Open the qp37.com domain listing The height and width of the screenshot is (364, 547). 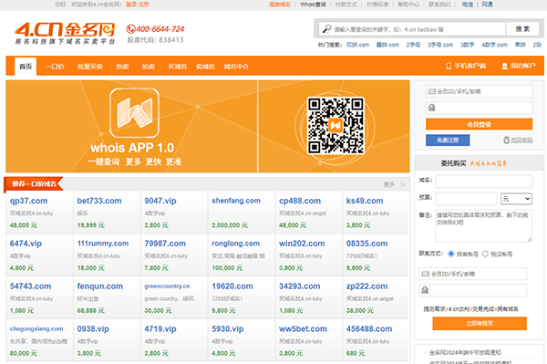[28, 201]
